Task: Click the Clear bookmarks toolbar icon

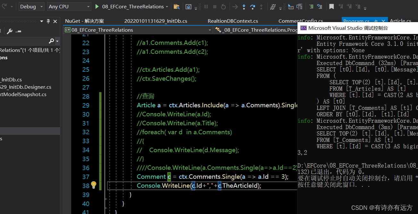Action: pyautogui.click(x=358, y=6)
